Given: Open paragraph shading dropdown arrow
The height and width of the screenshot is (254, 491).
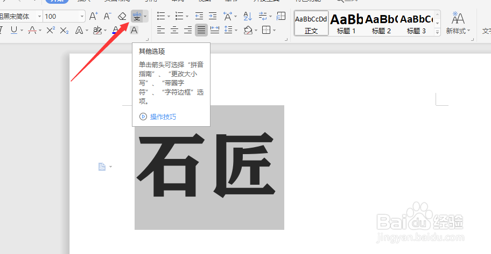Looking at the screenshot, I should click(256, 30).
